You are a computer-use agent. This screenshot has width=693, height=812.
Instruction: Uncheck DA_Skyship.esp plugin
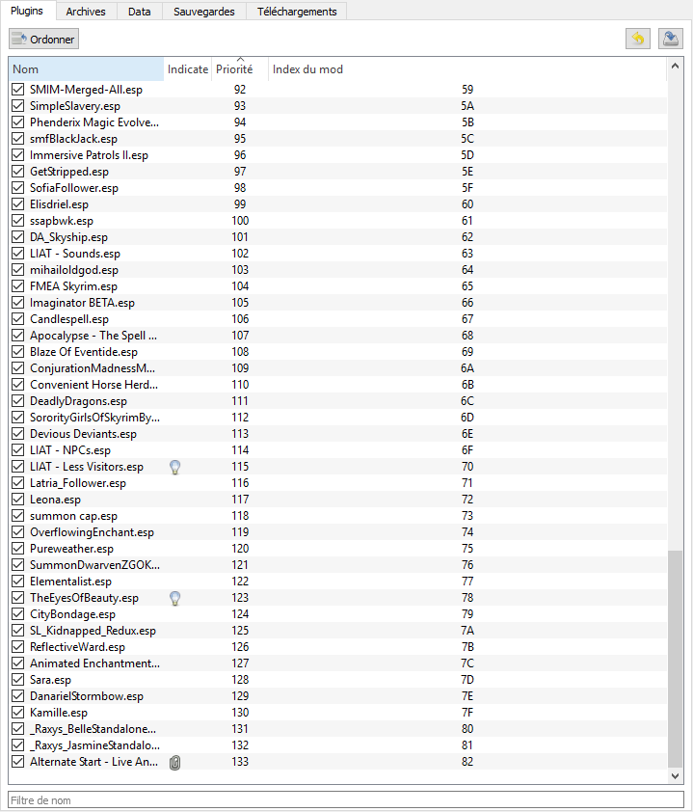point(18,237)
